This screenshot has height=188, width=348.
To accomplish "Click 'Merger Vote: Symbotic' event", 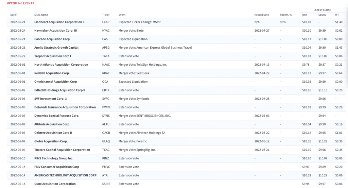I will (x=134, y=99).
